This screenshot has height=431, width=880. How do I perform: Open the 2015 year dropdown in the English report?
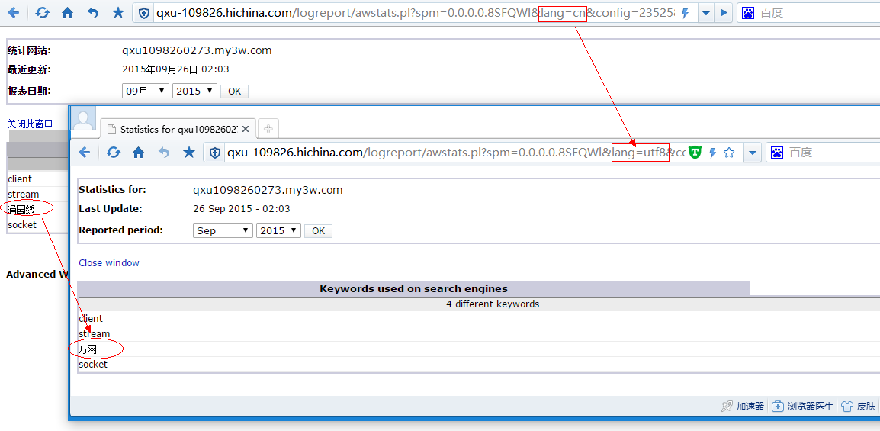tap(278, 230)
